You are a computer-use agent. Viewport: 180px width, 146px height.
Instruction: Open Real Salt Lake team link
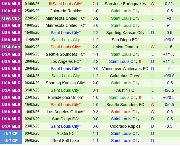pyautogui.click(x=66, y=141)
